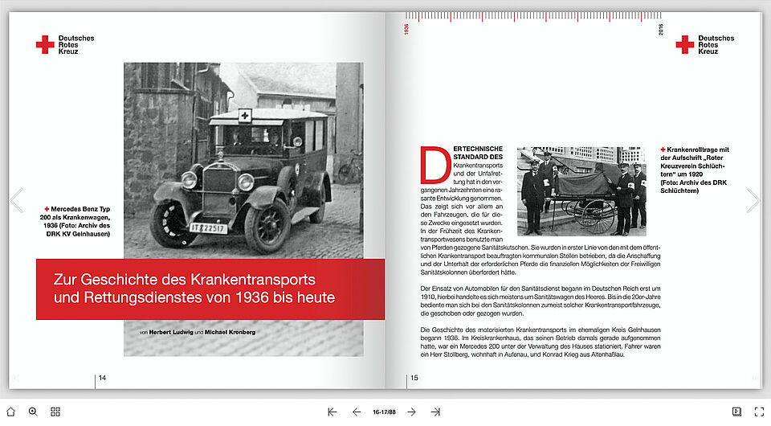
Task: Click the Mercedes Benz ambulance photo
Action: pos(243,161)
